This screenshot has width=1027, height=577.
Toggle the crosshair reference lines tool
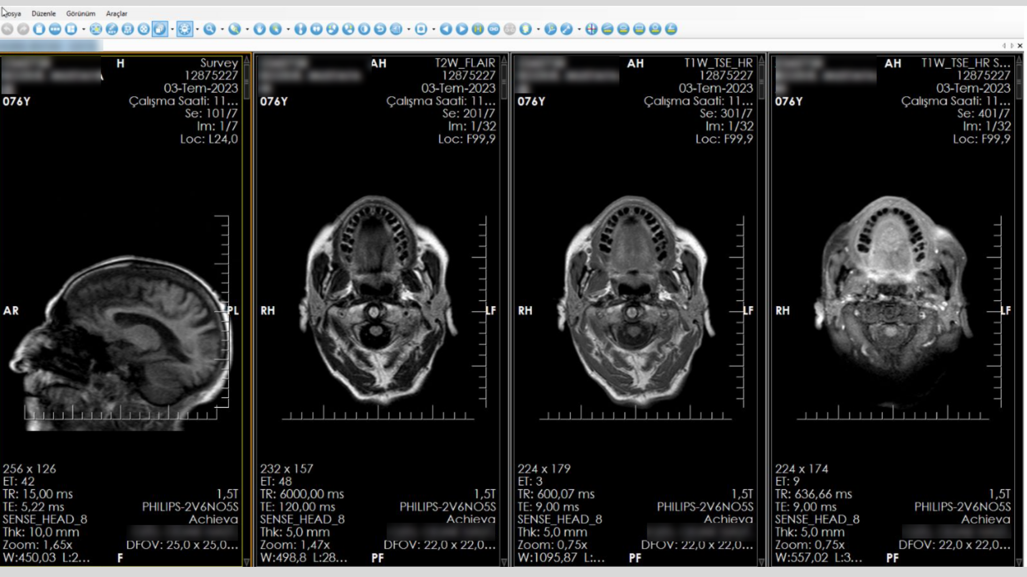coord(591,29)
